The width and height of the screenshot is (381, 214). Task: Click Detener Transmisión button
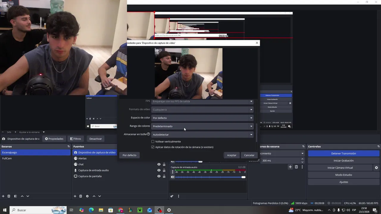343,153
